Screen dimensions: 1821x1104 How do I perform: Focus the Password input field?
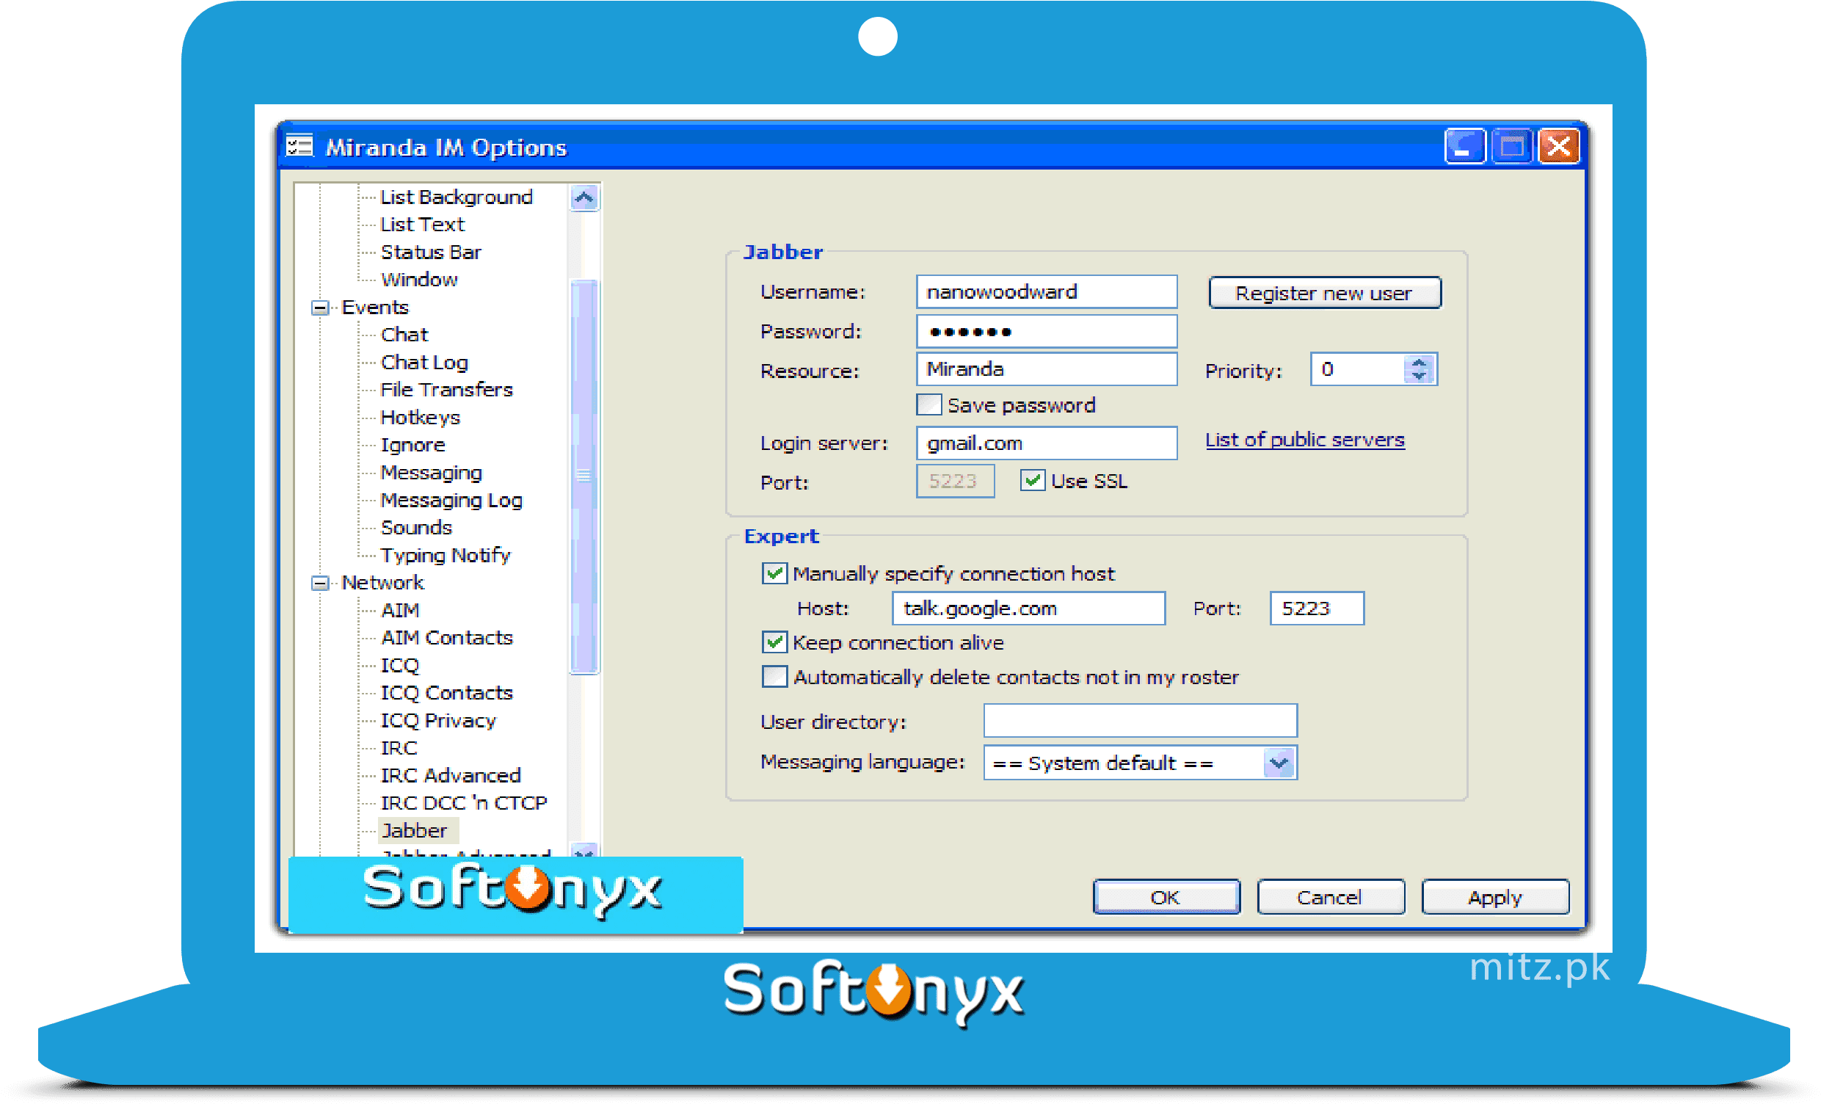pyautogui.click(x=1047, y=331)
